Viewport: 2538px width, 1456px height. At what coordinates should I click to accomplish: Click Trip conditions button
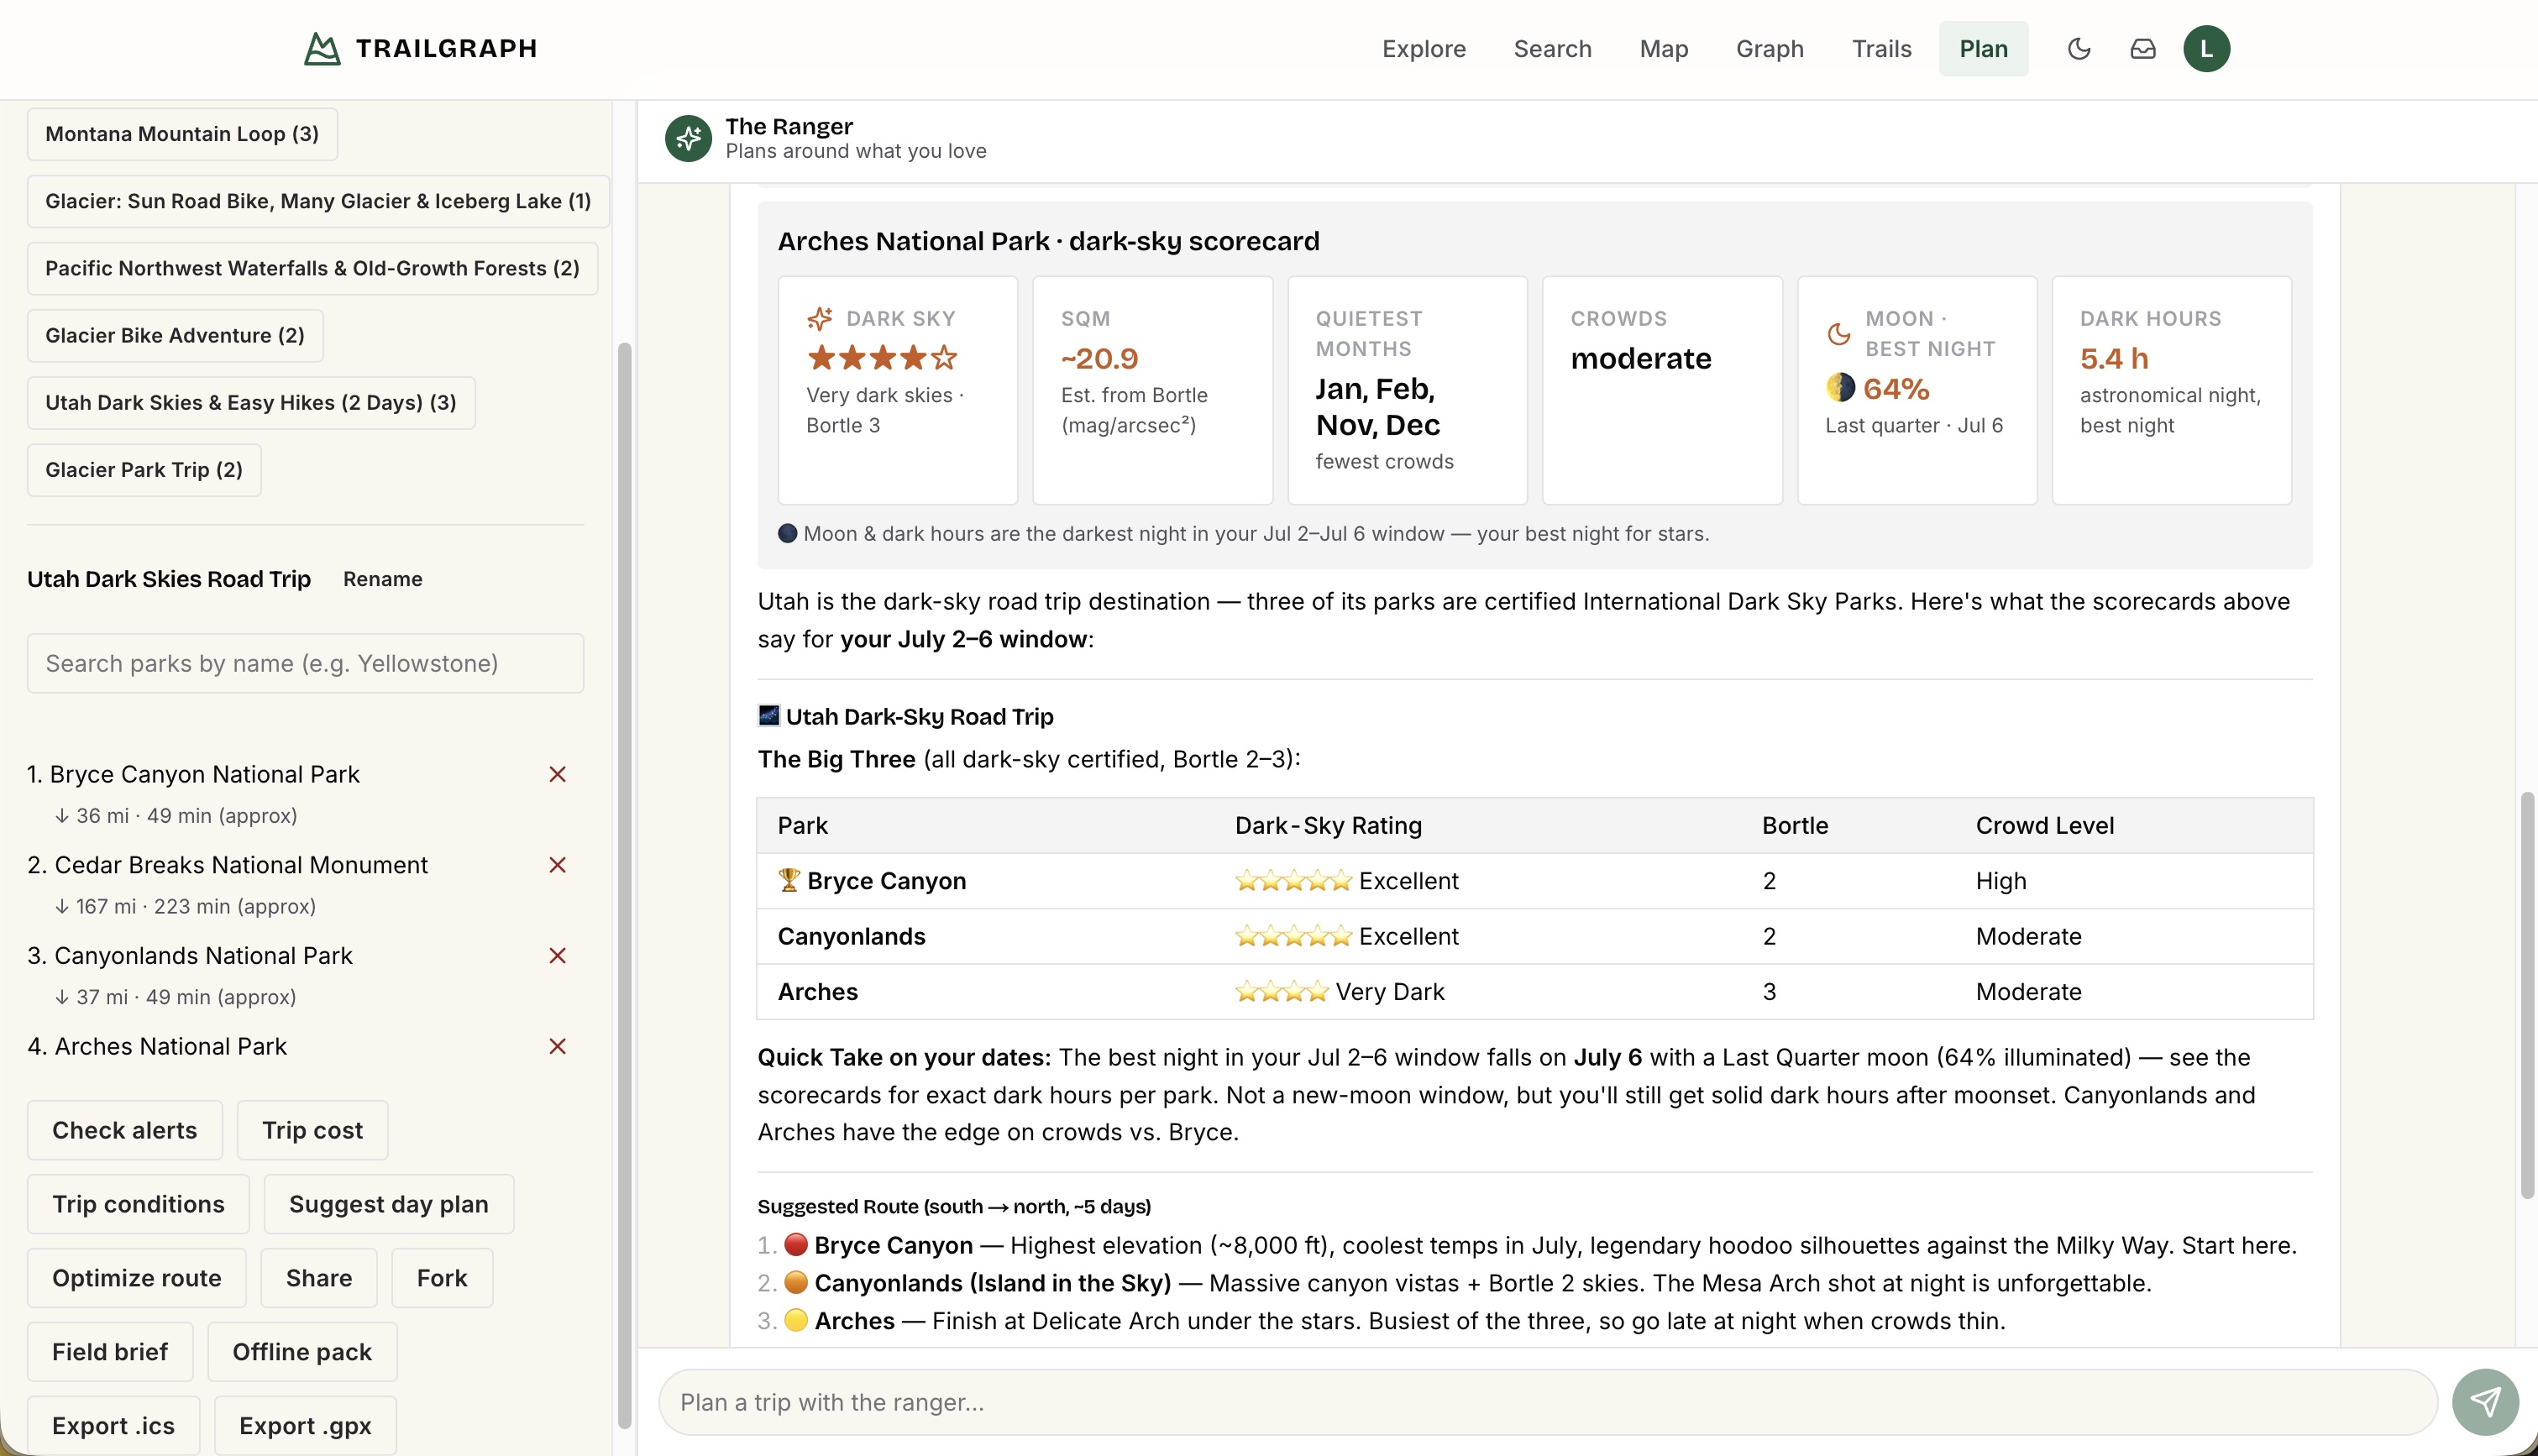click(x=138, y=1204)
